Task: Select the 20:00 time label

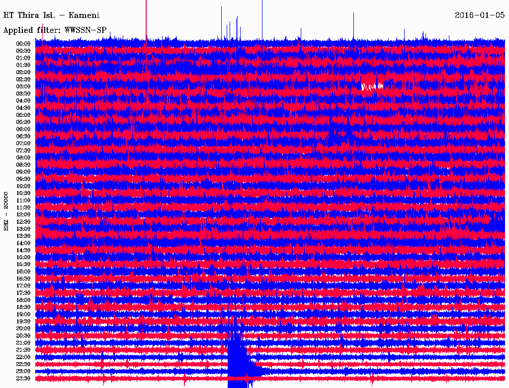Action: click(23, 328)
